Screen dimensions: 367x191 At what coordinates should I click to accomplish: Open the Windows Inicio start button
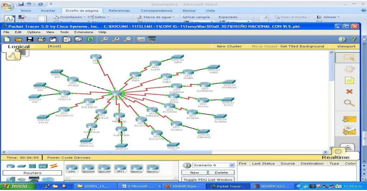[17, 186]
